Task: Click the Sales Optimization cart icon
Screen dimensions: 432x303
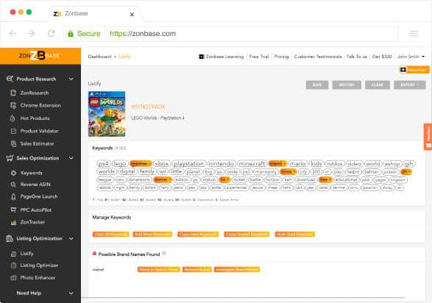Action: click(x=10, y=158)
